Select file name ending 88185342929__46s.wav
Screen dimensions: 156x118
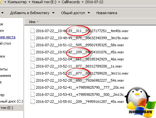coord(80,59)
